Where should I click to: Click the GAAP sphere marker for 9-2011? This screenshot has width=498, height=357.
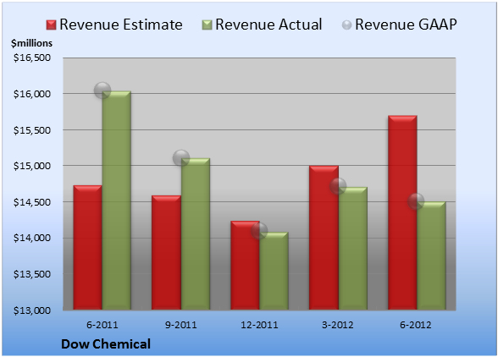tap(181, 157)
